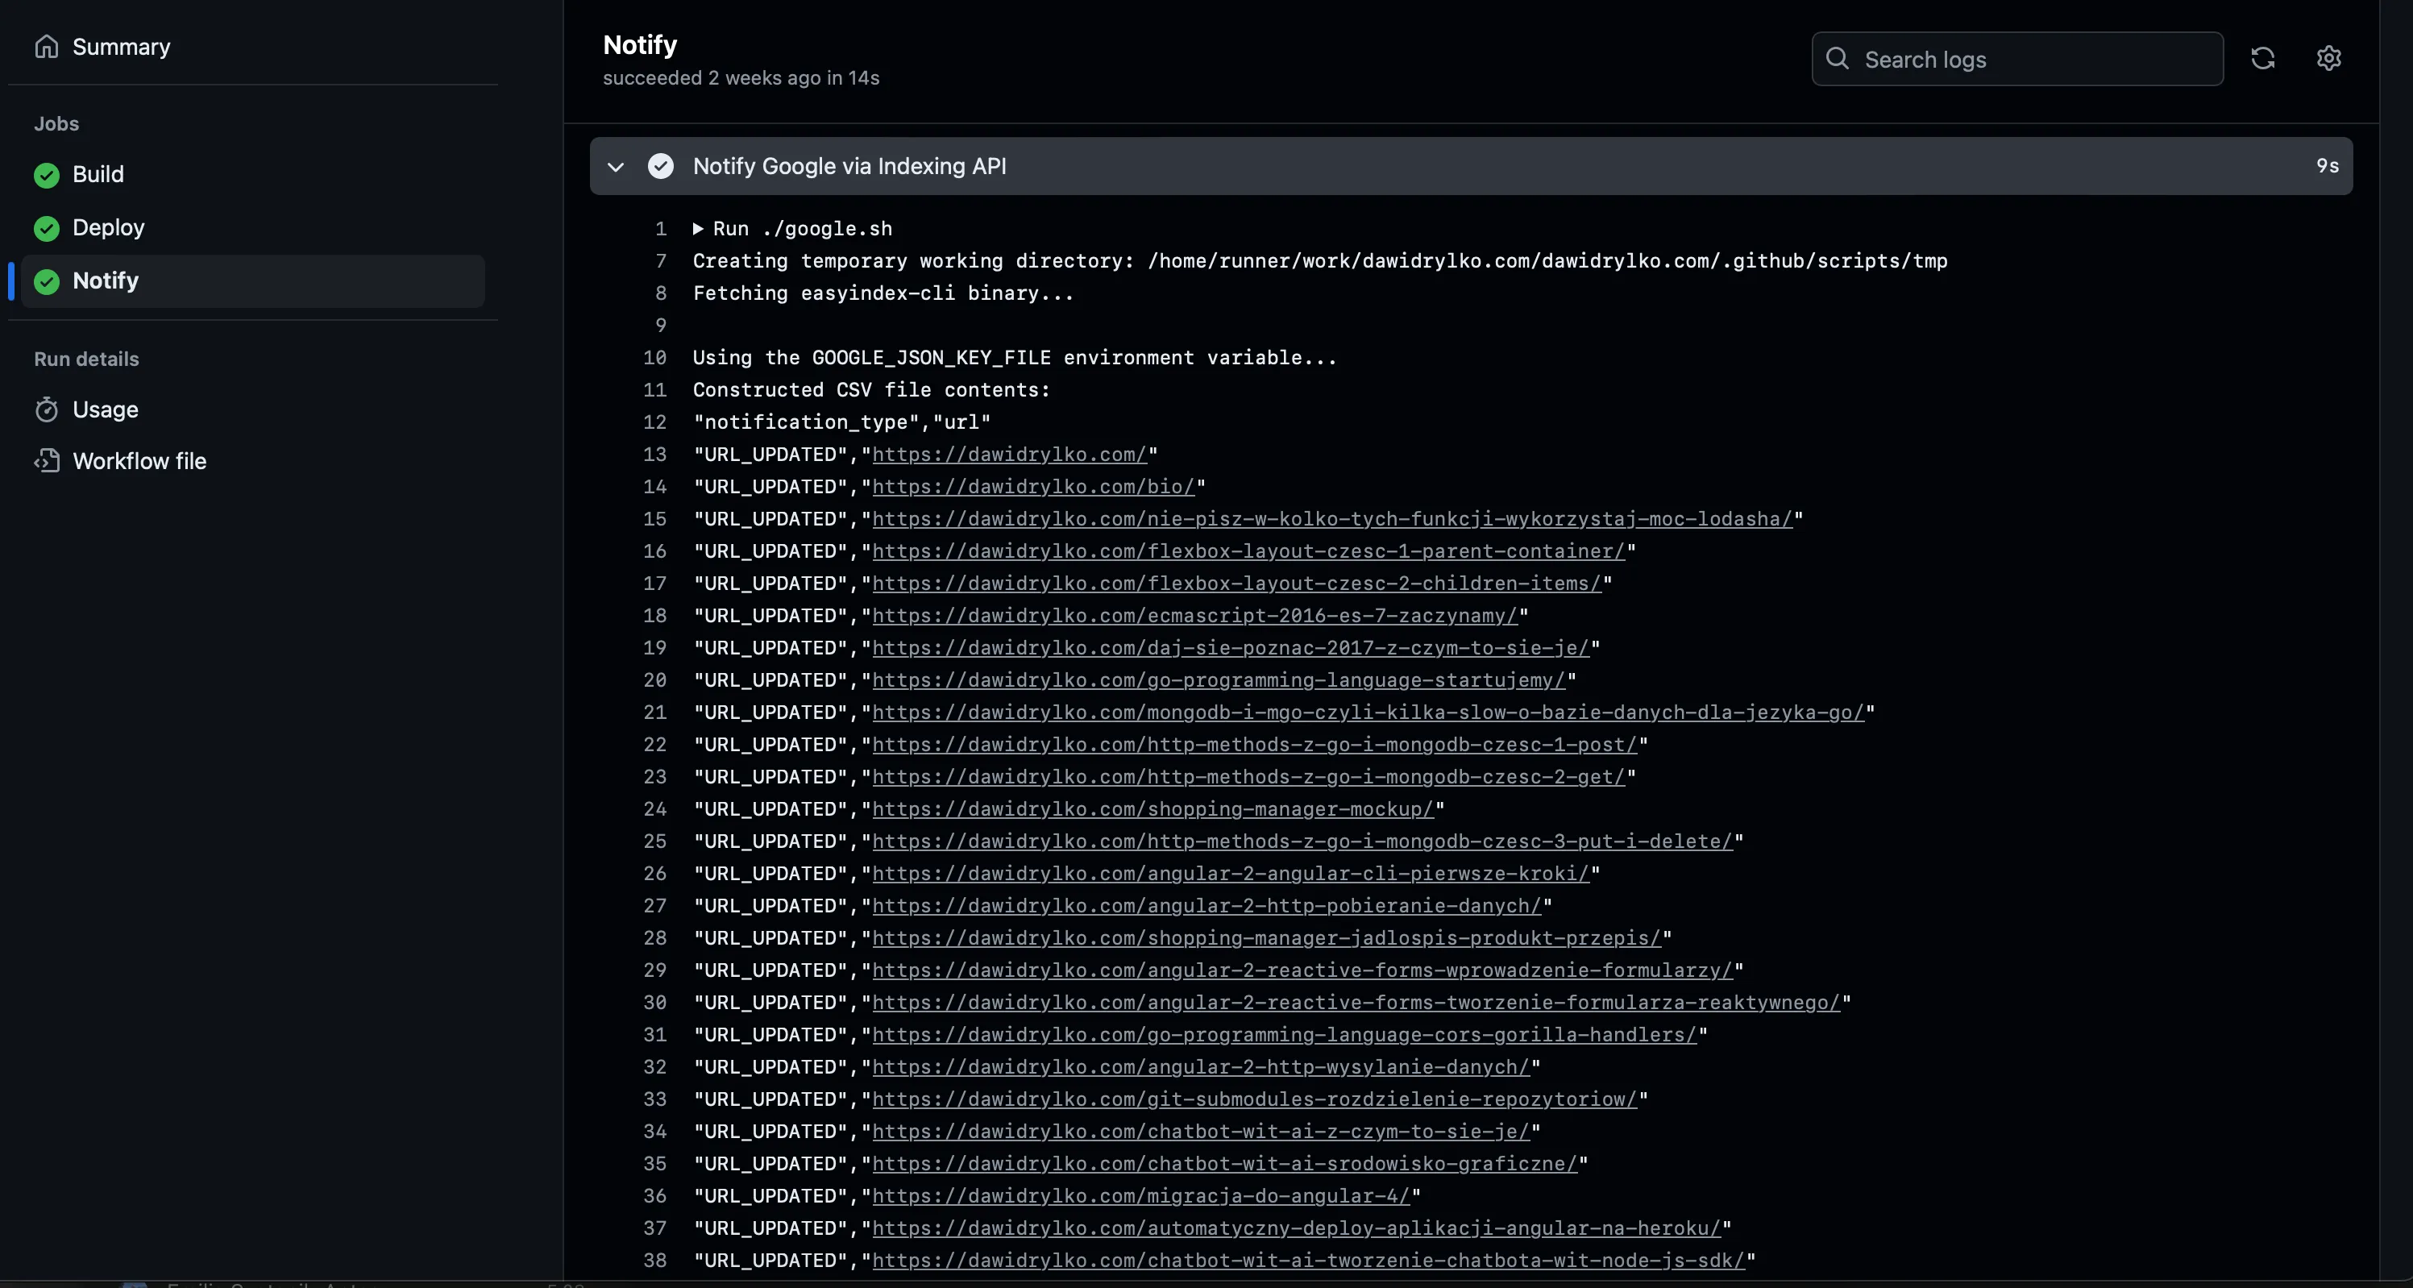Open the mongodb-i-mgo link on line 21
Viewport: 2413px width, 1288px height.
(1368, 713)
